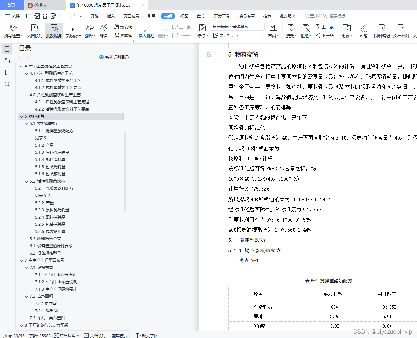Viewport: 417px width, 338px height.
Task: Click the 修订 track changes icon
Action: [202, 31]
